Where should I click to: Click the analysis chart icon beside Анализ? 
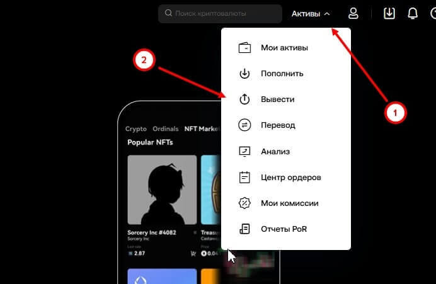tap(244, 151)
